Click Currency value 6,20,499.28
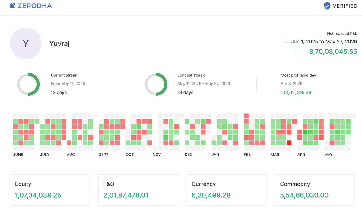This screenshot has height=214, width=362. pyautogui.click(x=211, y=195)
